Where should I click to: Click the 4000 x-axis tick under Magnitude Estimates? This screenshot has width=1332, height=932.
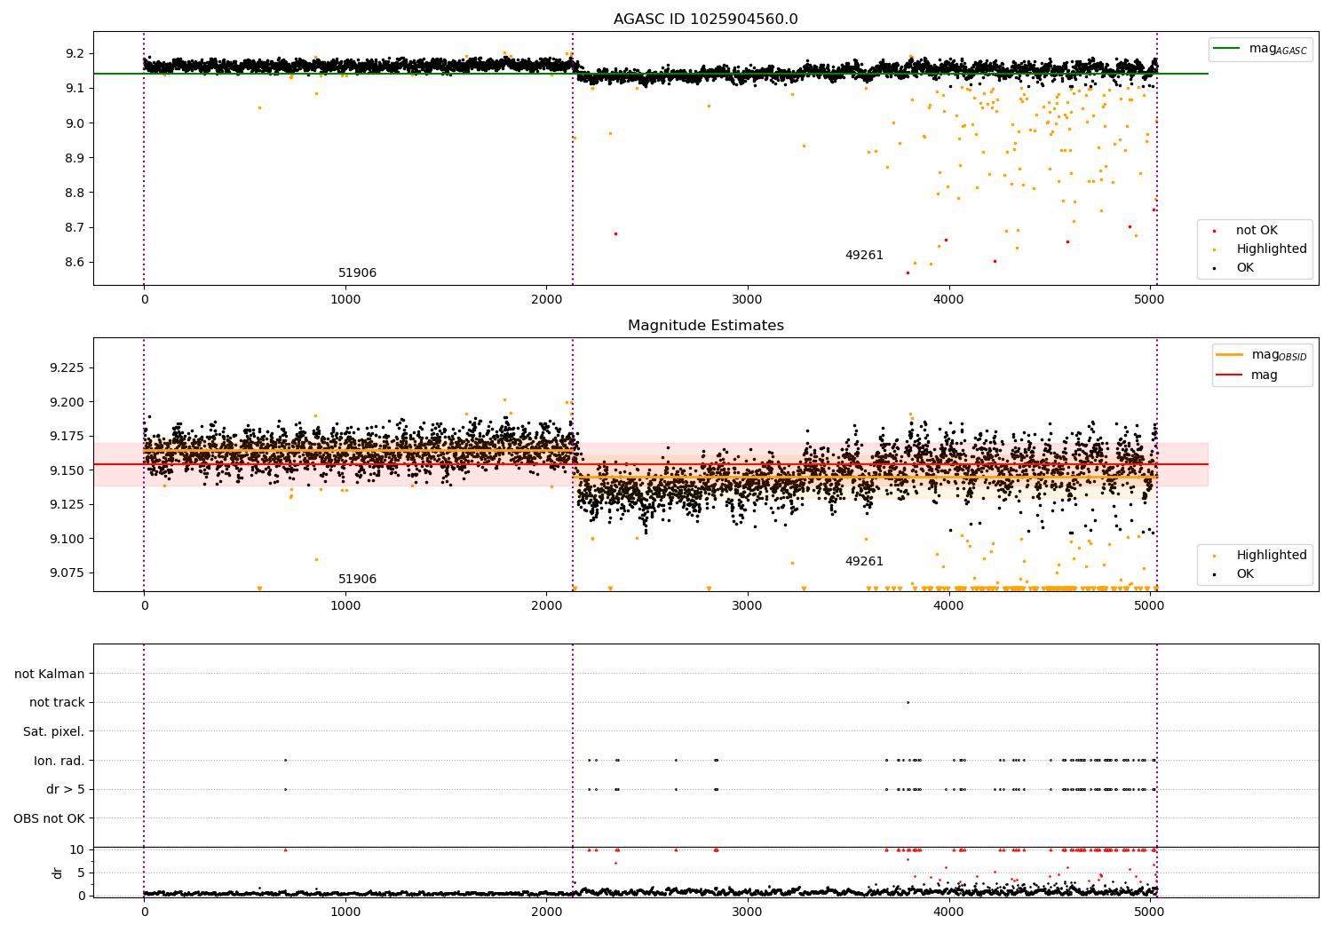[948, 606]
